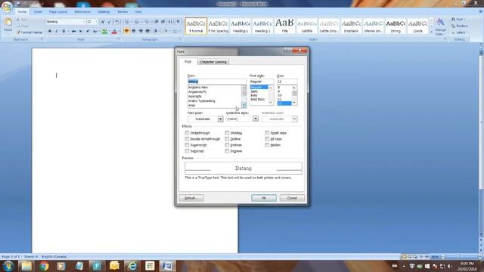Screen dimensions: 484x272
Task: Click the Numbering list icon
Action: pyautogui.click(x=136, y=22)
